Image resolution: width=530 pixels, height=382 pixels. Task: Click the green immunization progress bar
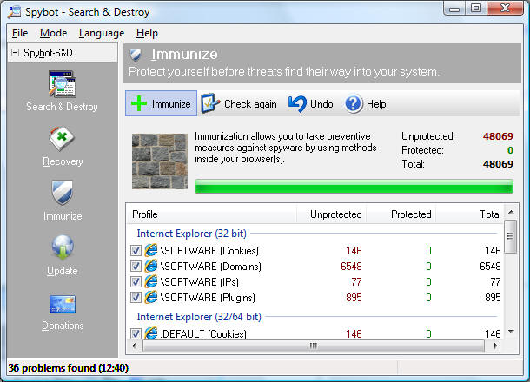tap(354, 187)
